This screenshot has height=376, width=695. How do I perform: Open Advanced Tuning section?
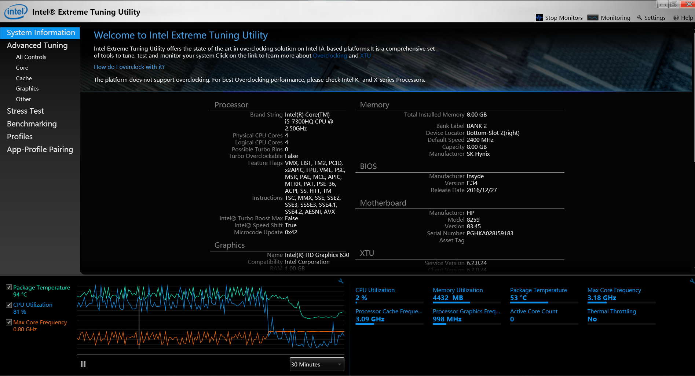(x=37, y=45)
